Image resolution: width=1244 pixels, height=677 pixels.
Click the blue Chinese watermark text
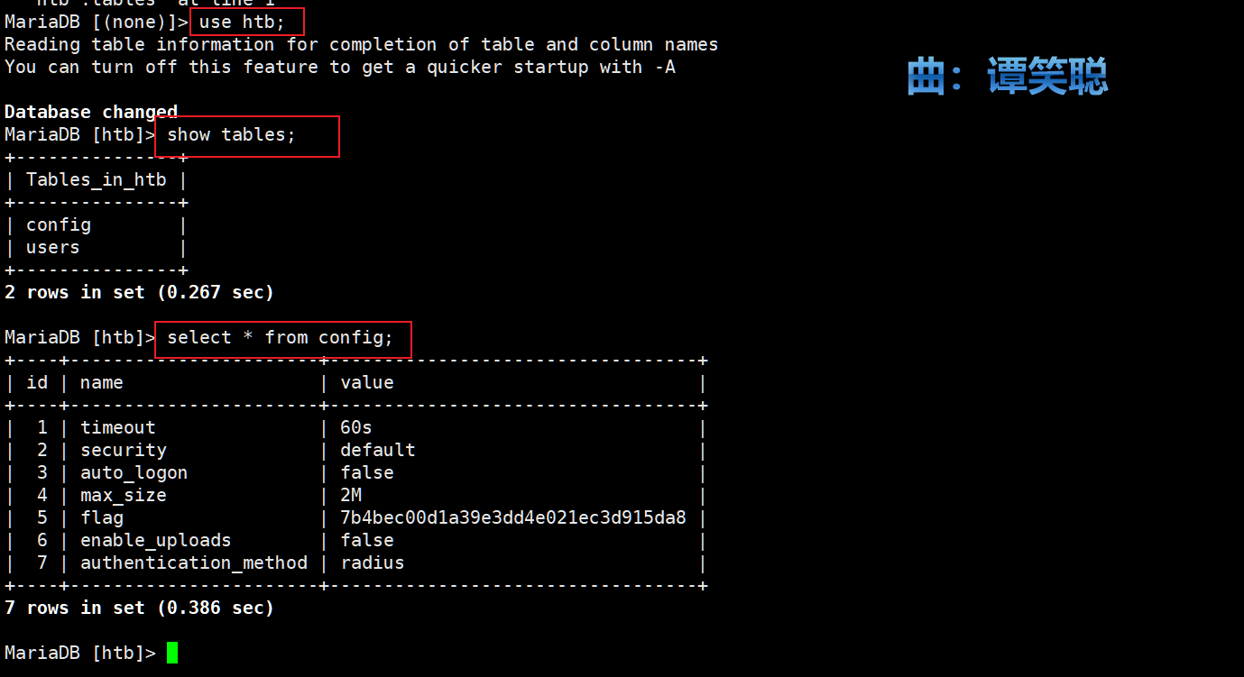point(1007,77)
